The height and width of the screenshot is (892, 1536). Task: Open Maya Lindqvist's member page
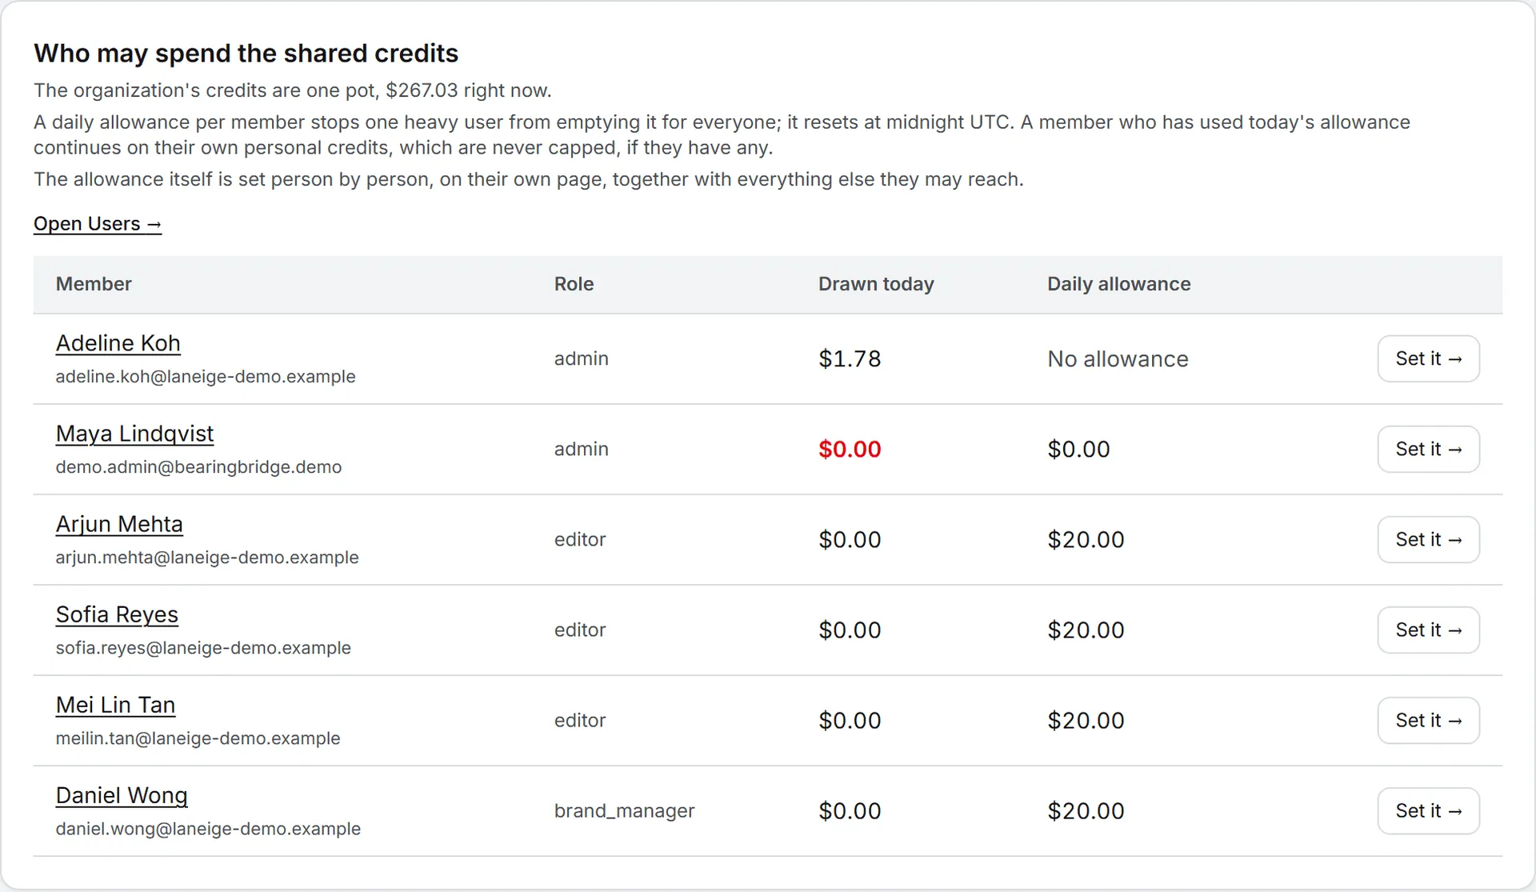pos(134,434)
